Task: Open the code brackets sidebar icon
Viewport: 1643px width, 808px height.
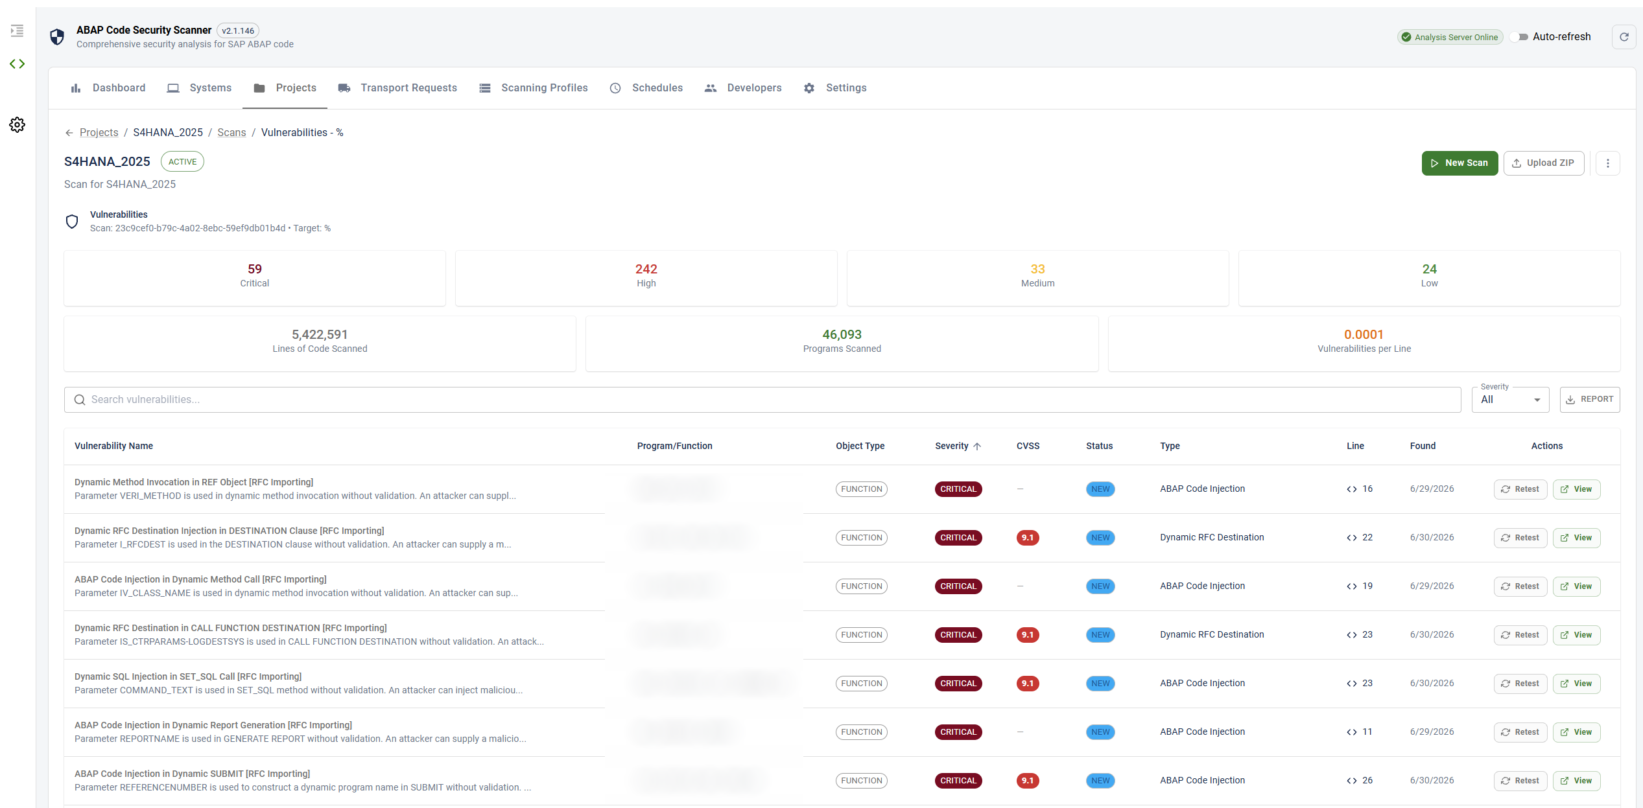Action: [x=18, y=63]
